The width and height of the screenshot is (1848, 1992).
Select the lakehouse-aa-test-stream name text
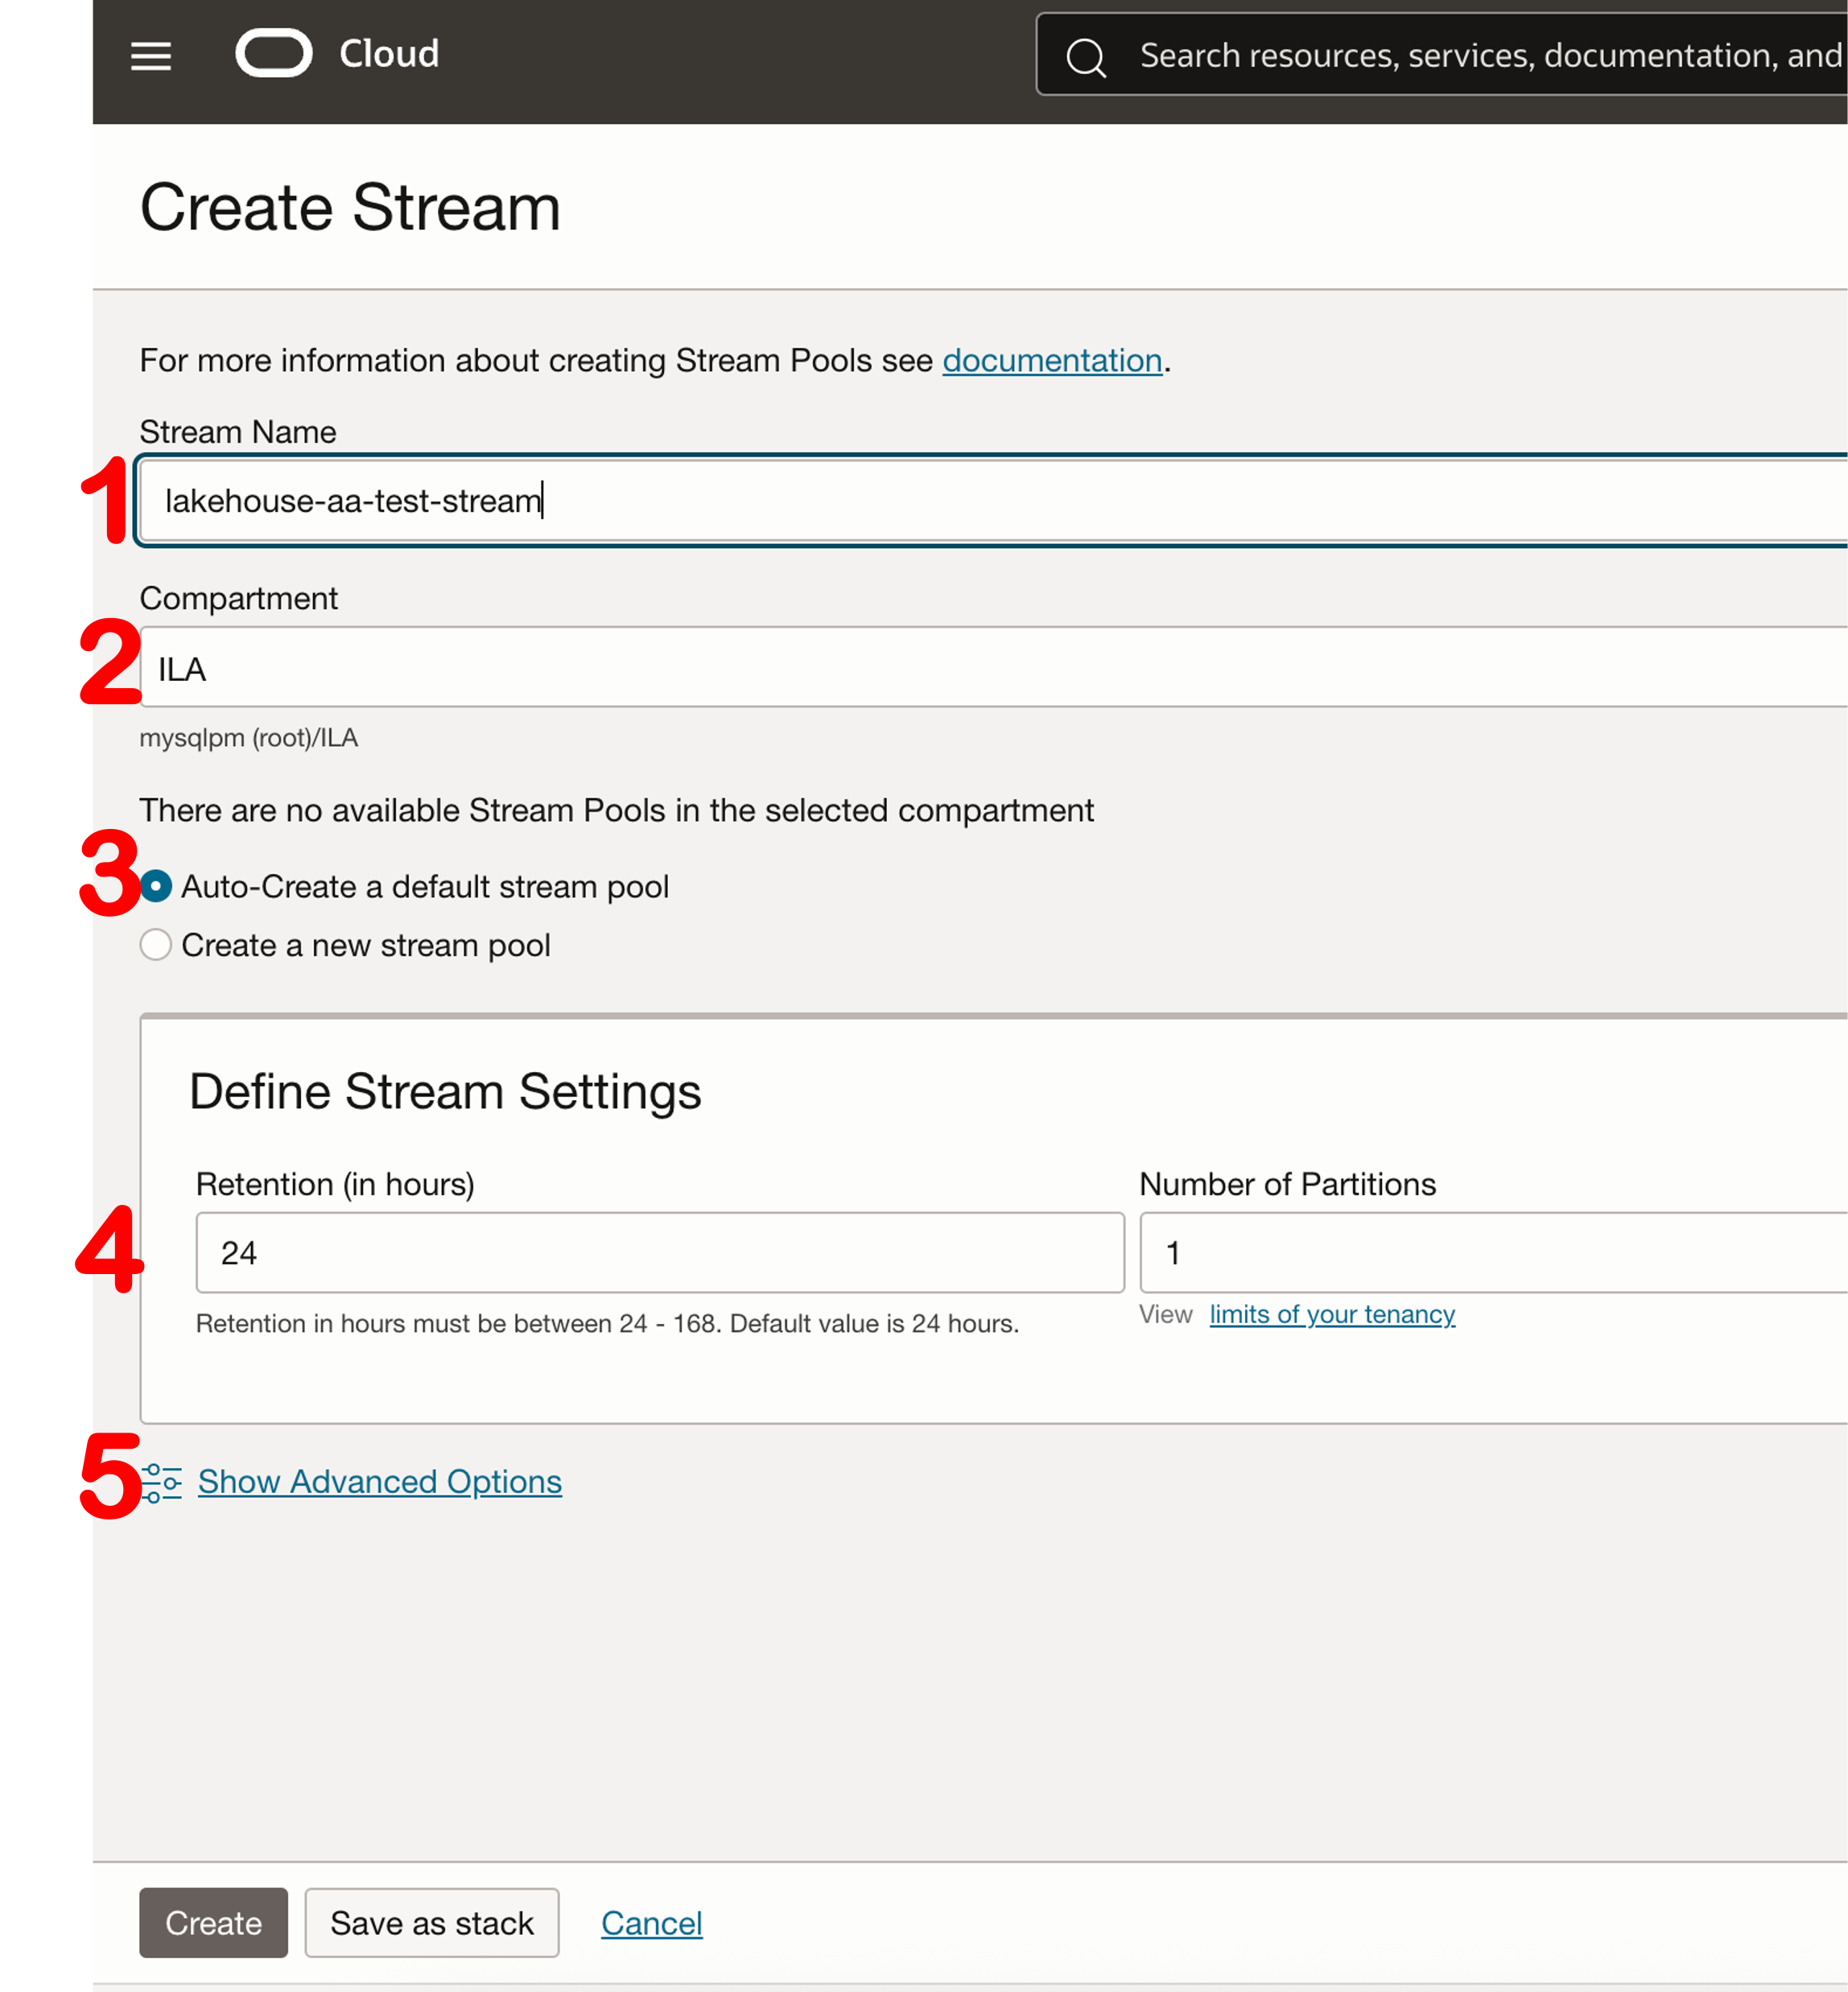pos(352,500)
